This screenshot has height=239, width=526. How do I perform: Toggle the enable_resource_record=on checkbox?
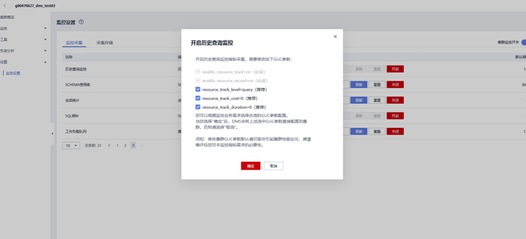[x=198, y=80]
